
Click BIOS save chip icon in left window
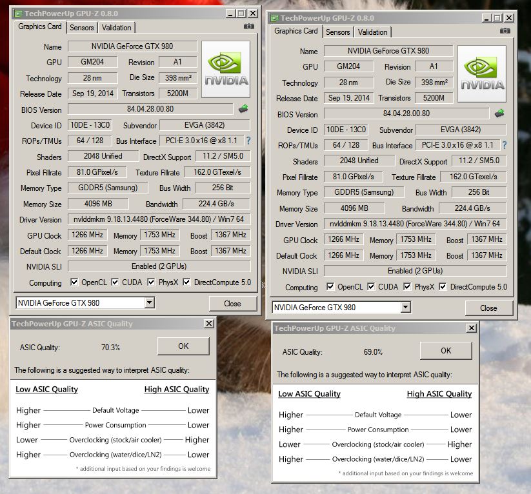[243, 109]
